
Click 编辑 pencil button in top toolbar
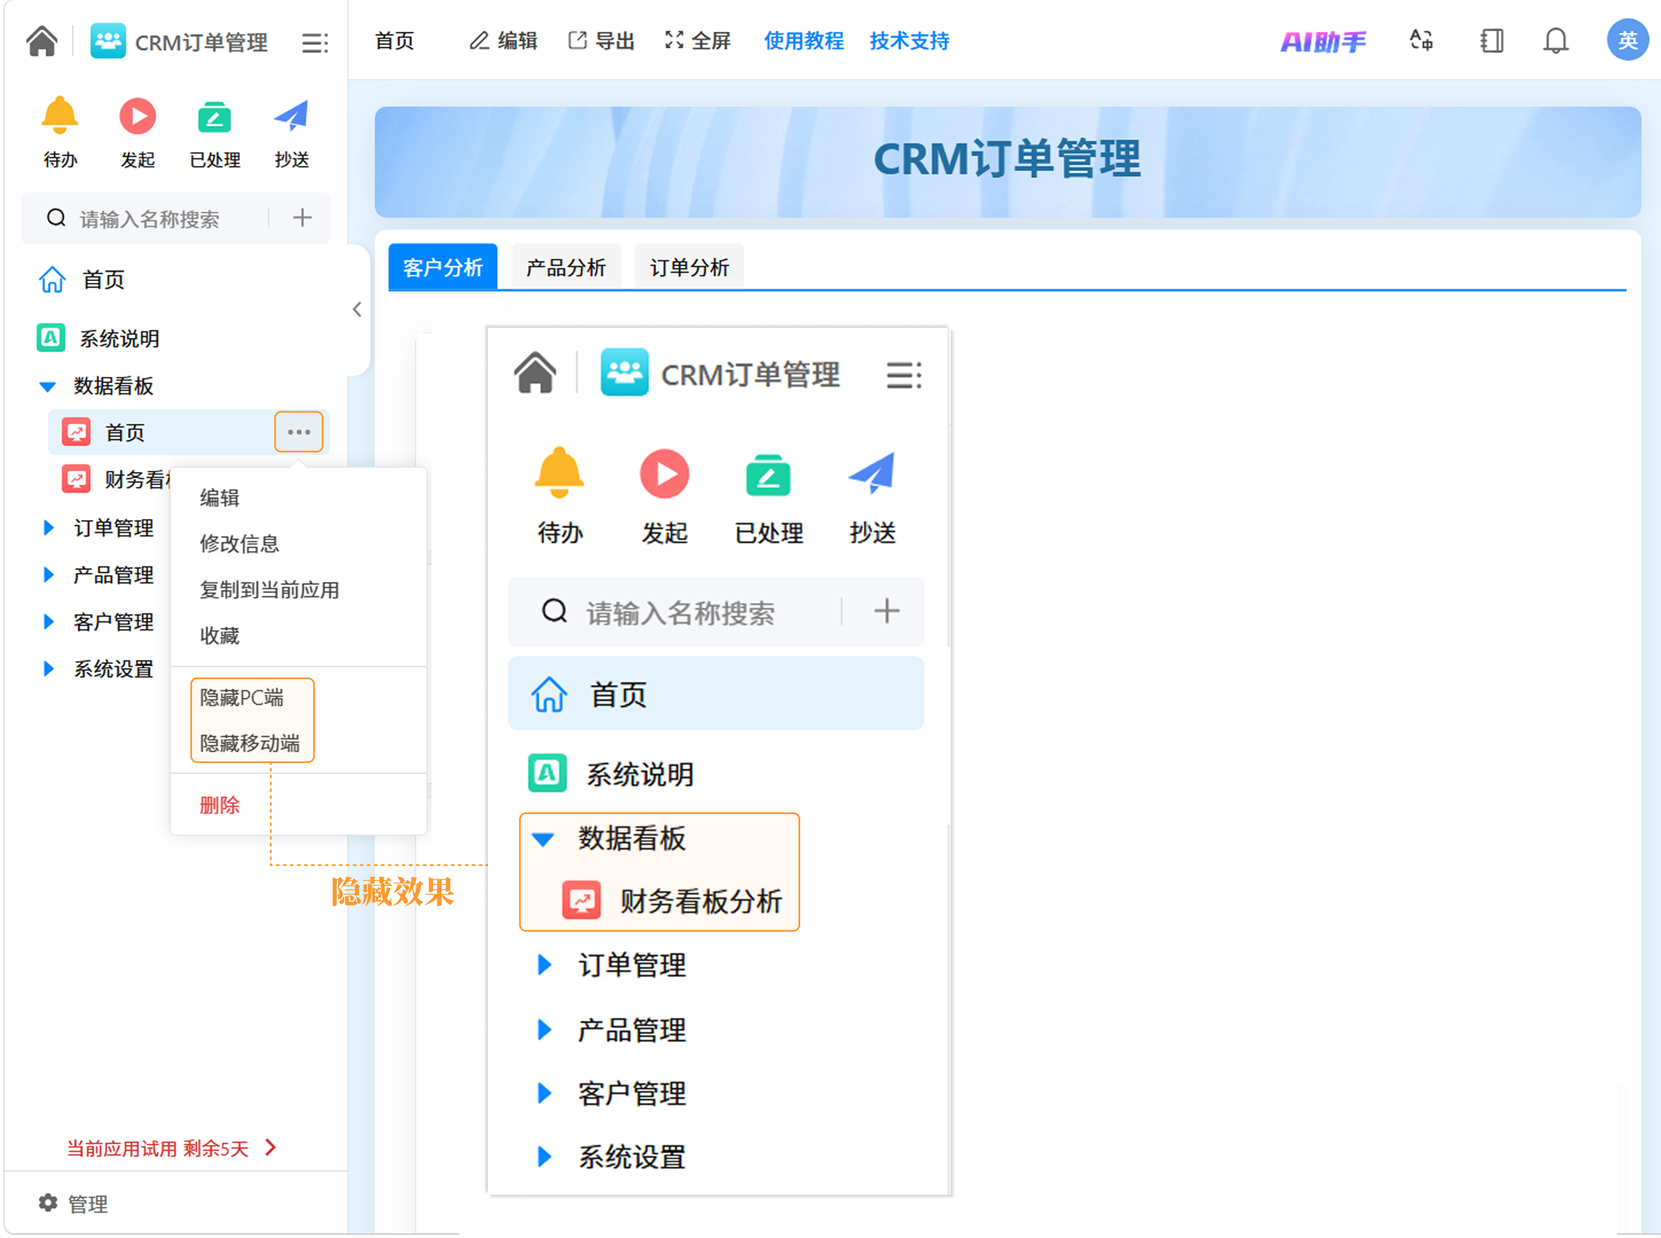point(503,41)
